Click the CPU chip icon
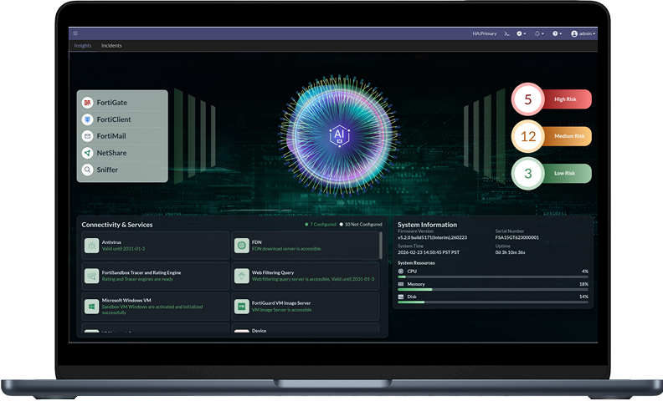This screenshot has width=663, height=401. pos(401,272)
